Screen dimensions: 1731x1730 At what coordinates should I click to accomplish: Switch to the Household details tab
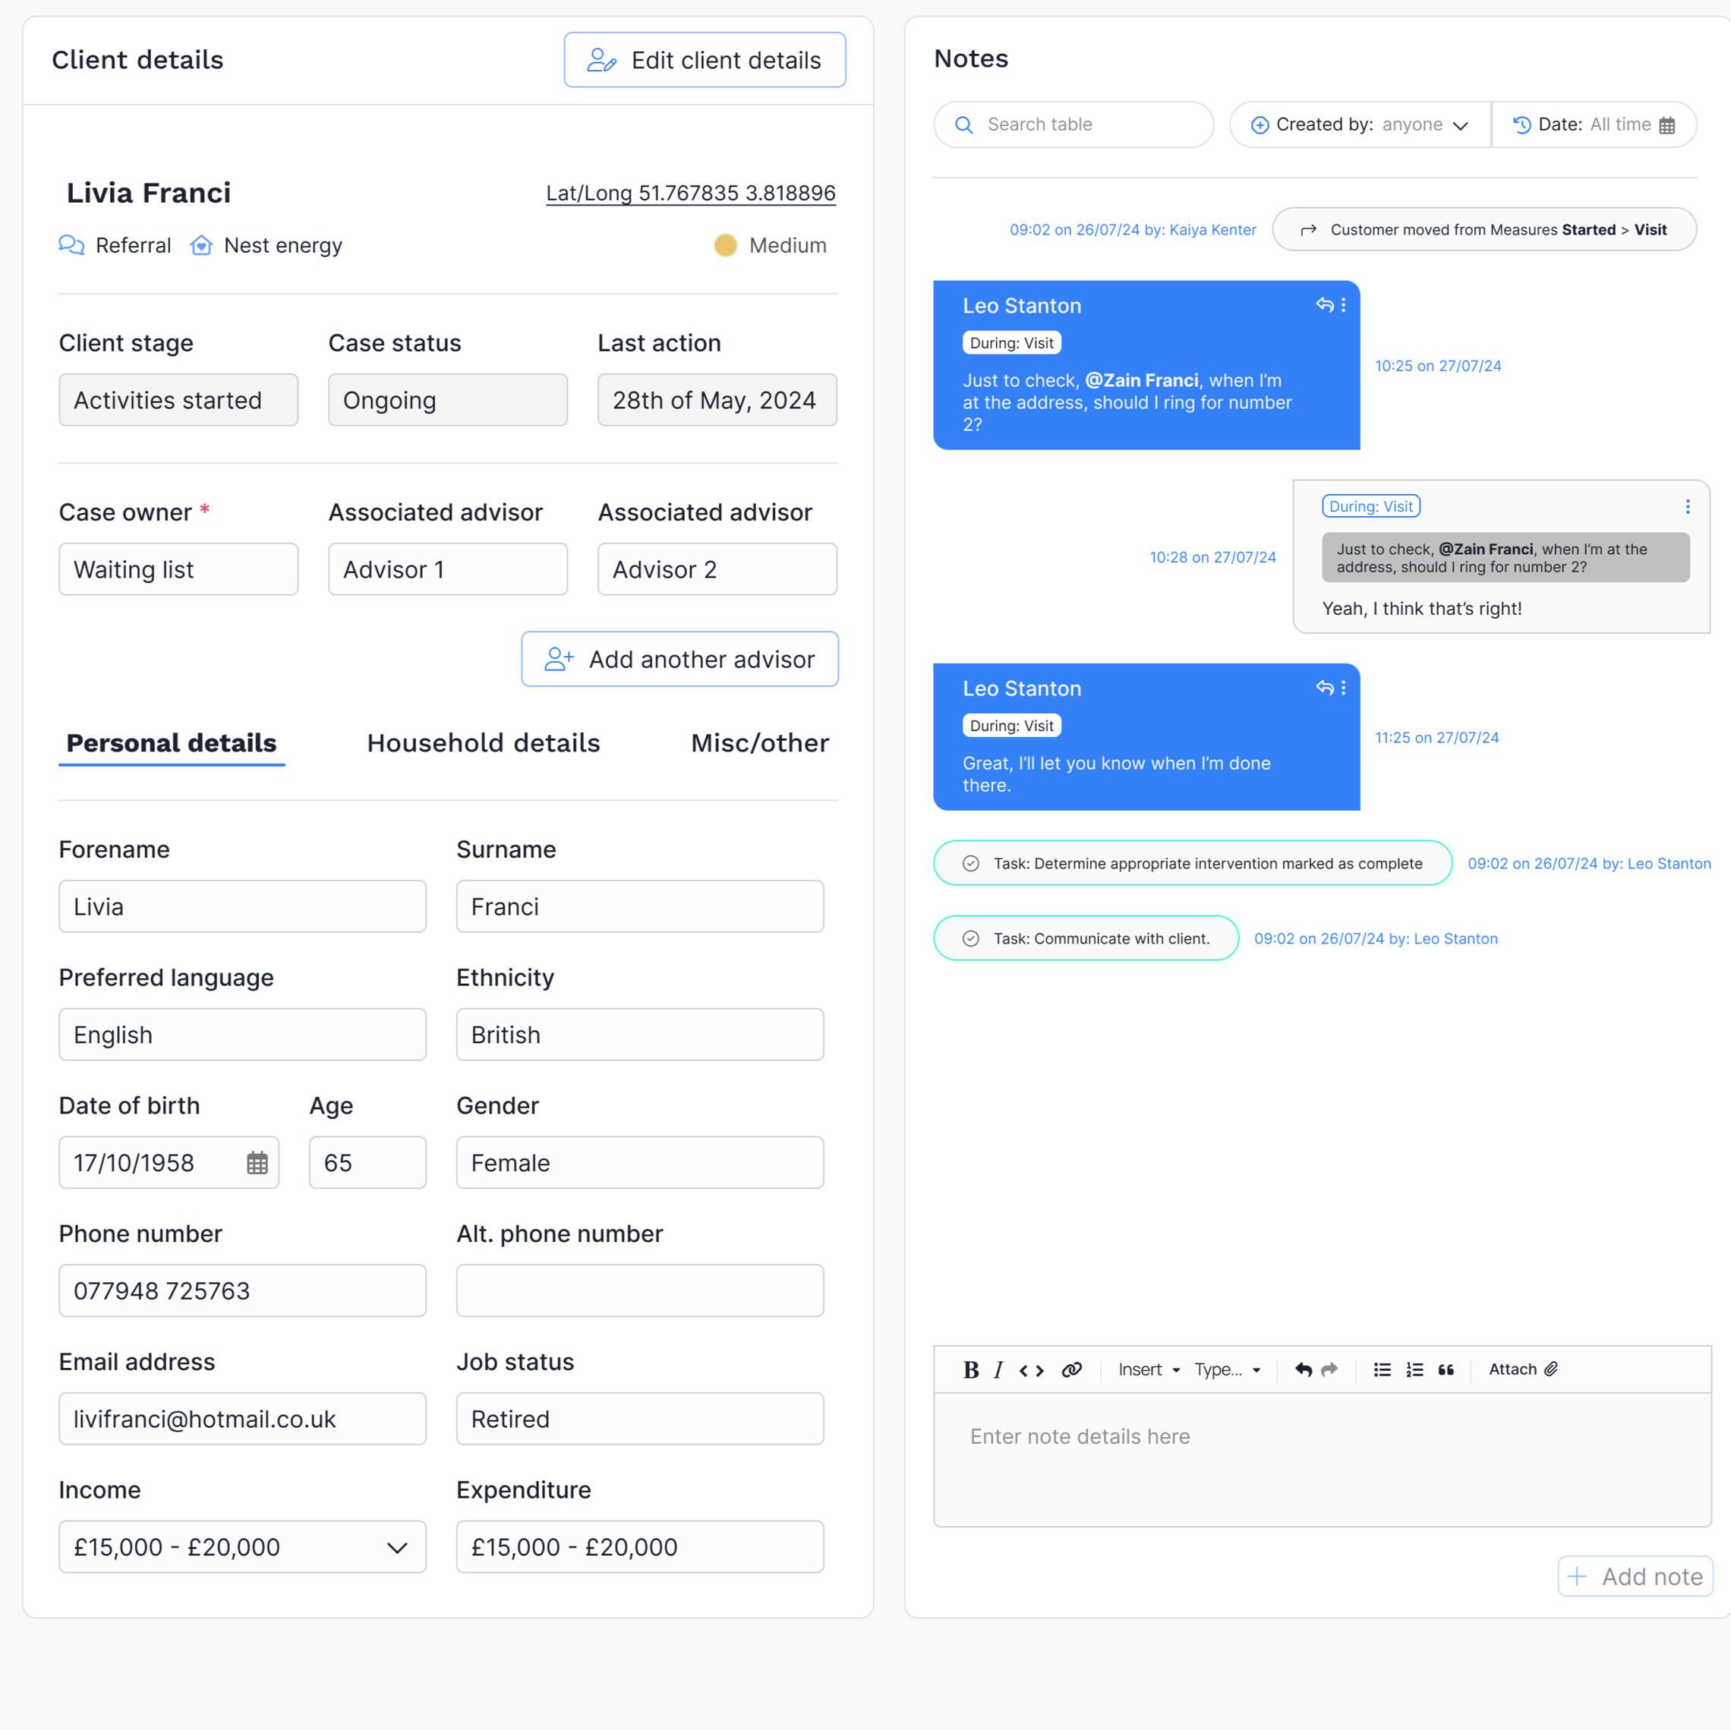pyautogui.click(x=483, y=742)
